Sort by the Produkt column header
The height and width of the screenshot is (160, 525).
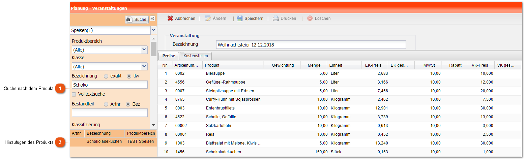[x=233, y=65]
